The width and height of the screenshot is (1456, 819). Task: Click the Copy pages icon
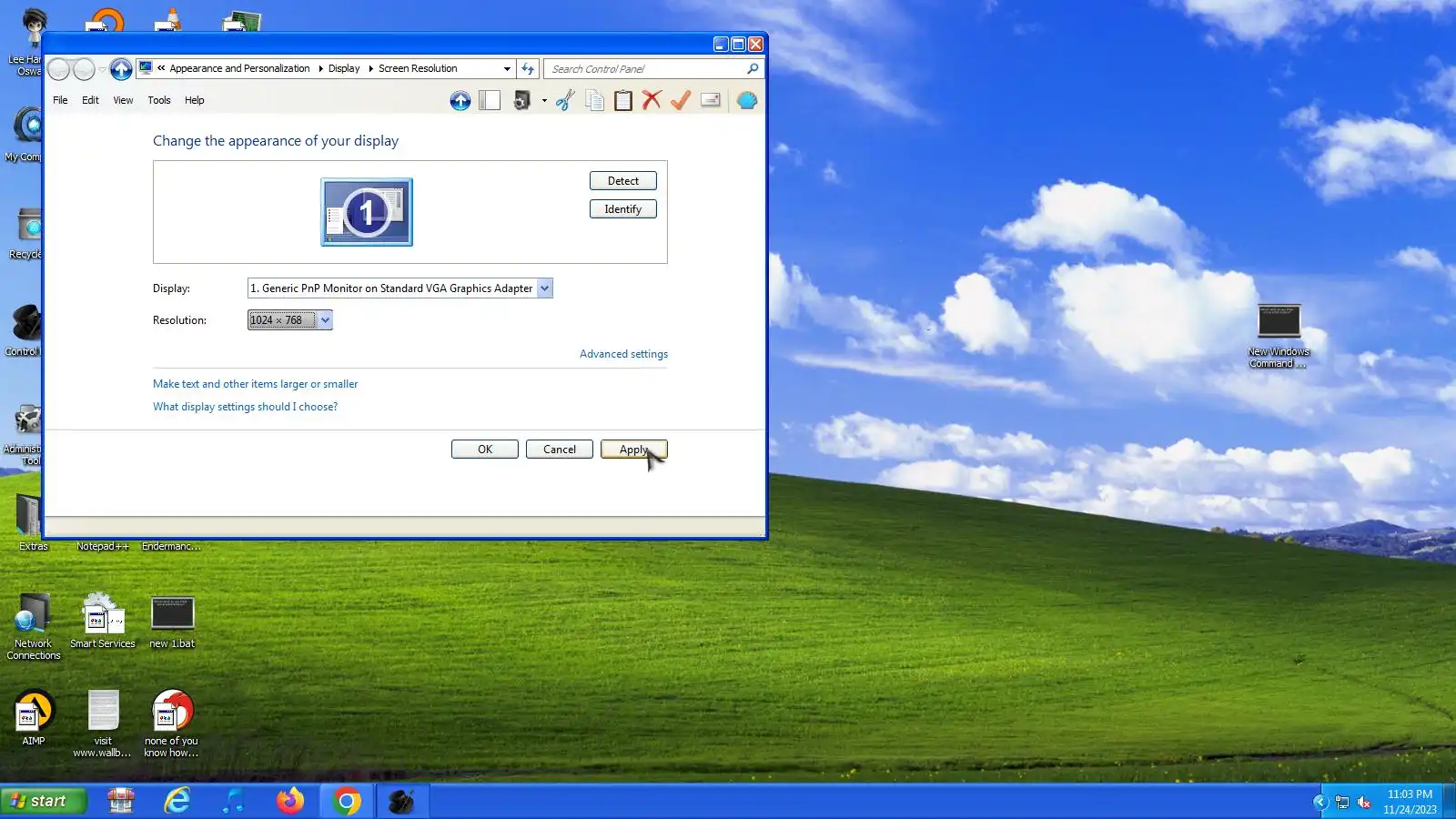[594, 101]
